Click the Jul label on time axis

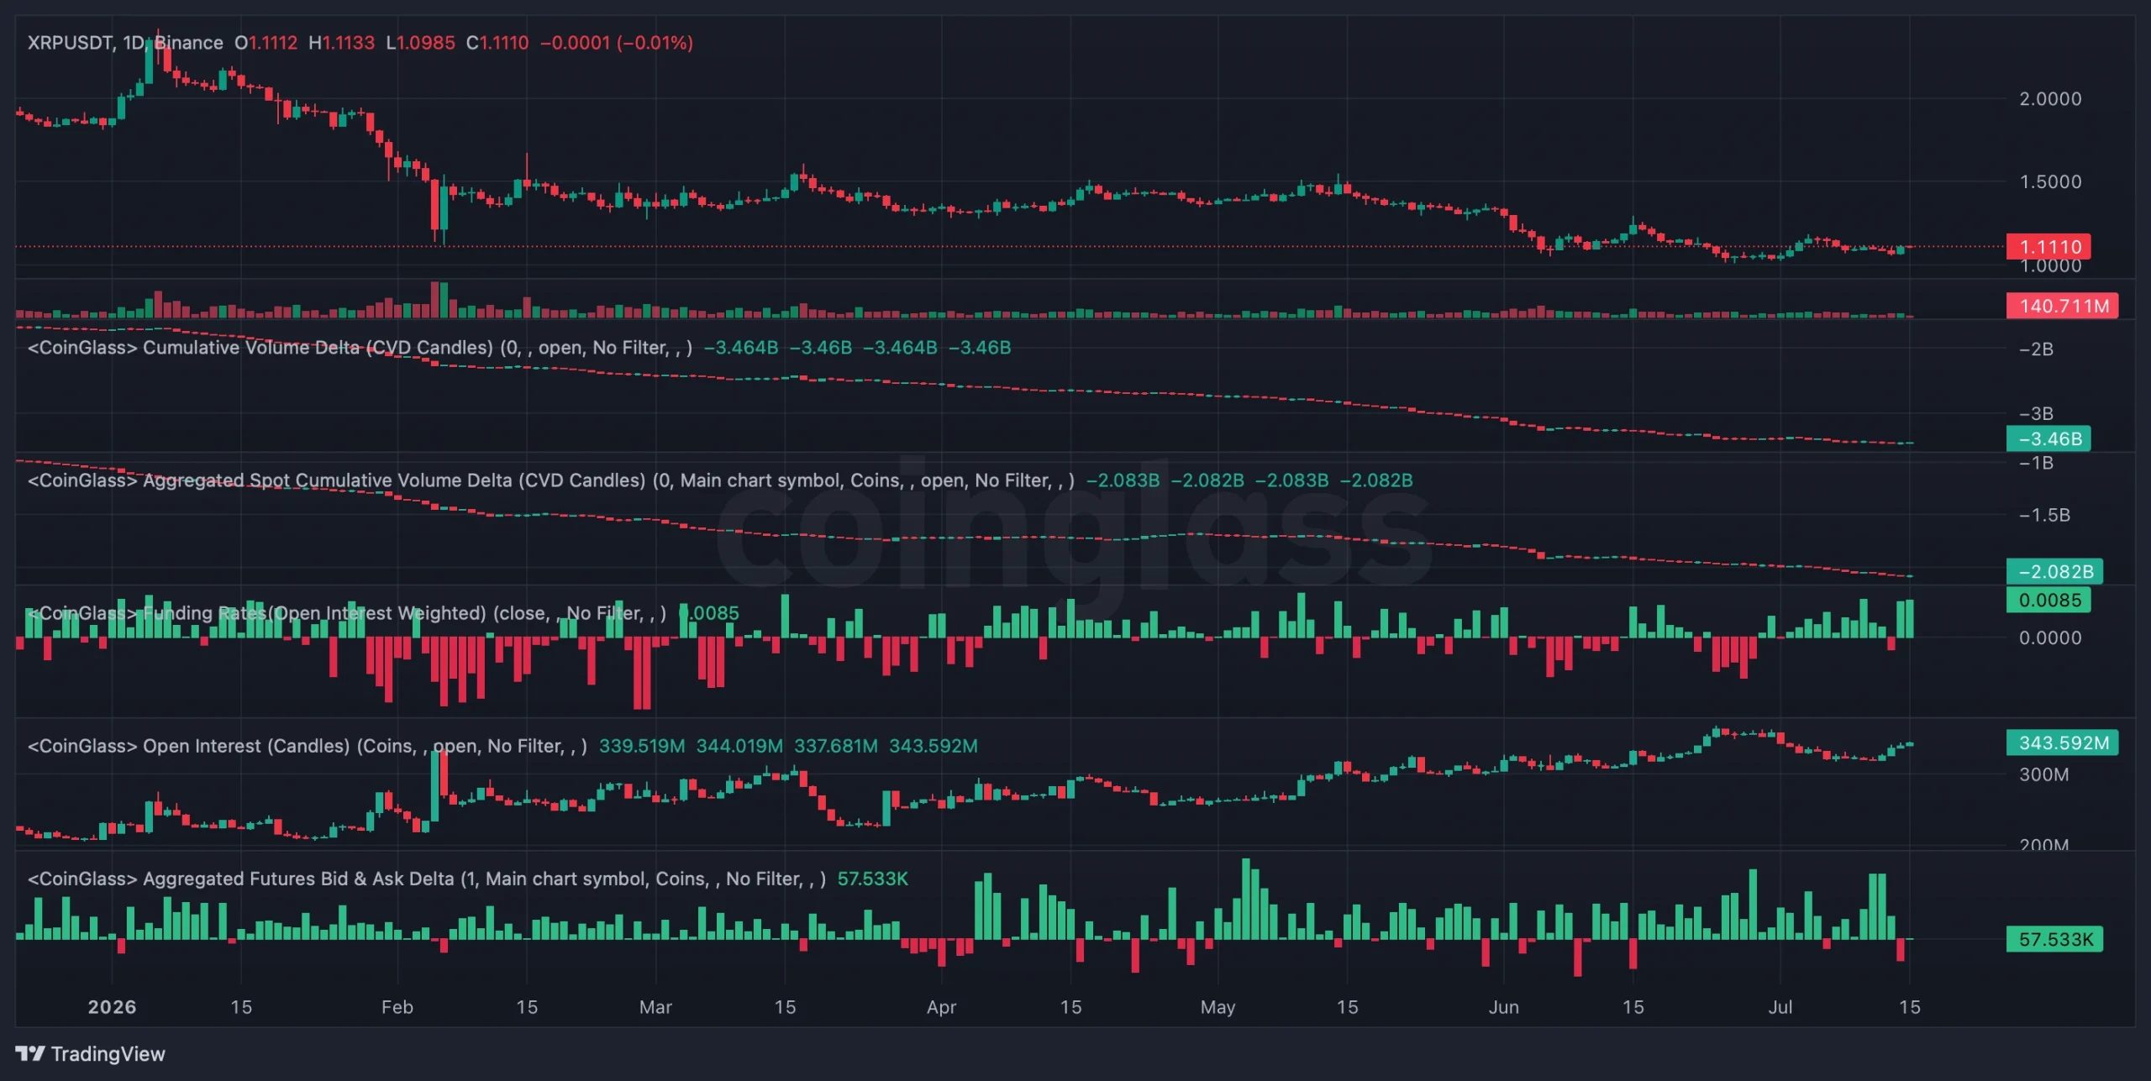tap(1780, 1007)
